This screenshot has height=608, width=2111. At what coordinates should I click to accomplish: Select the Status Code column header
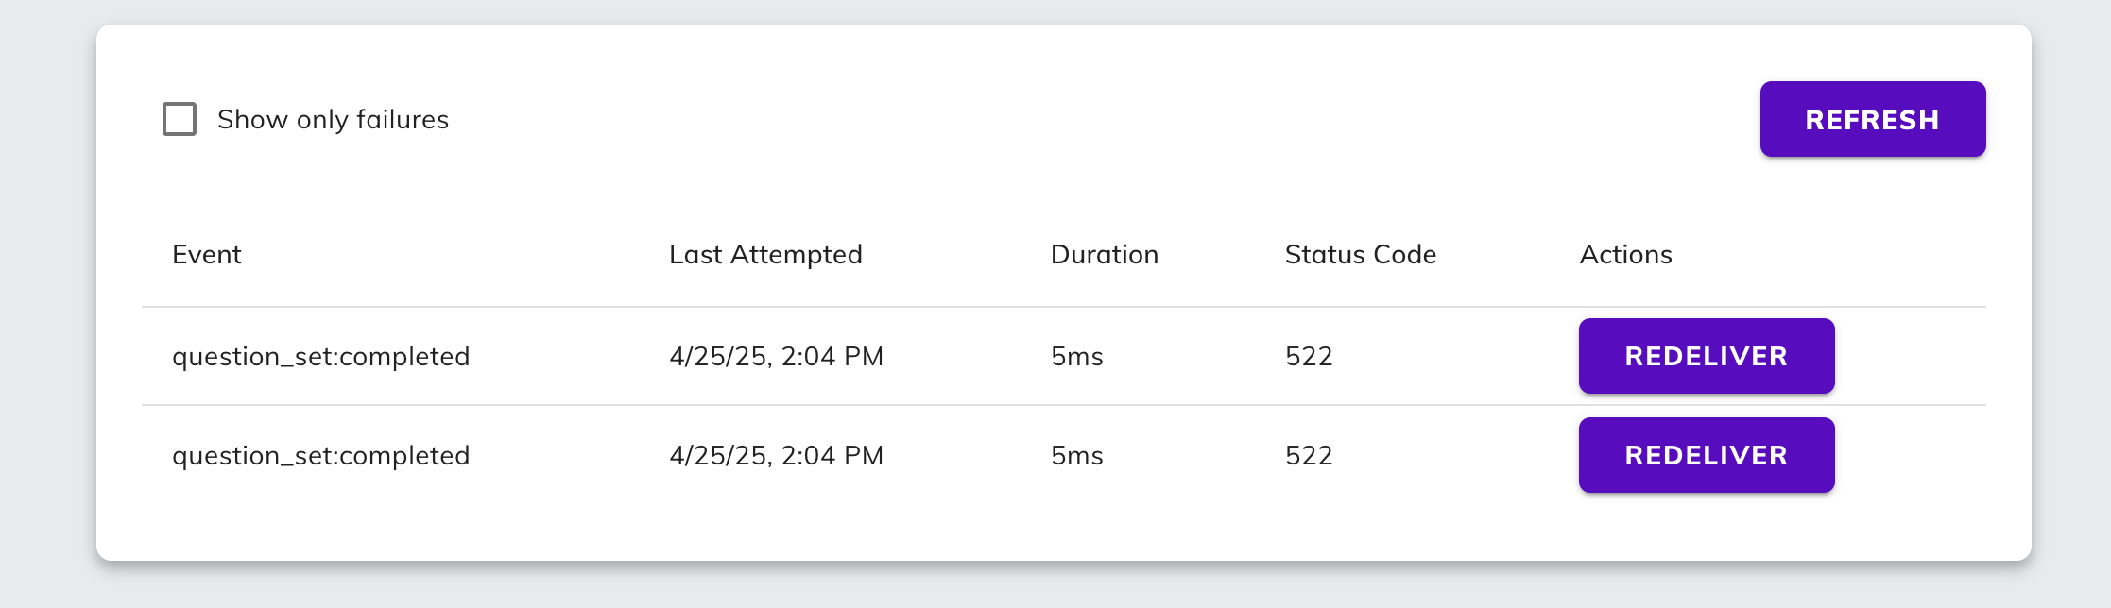tap(1360, 255)
